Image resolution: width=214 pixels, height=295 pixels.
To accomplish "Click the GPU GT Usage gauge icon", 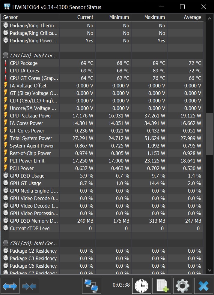I will [x=6, y=183].
